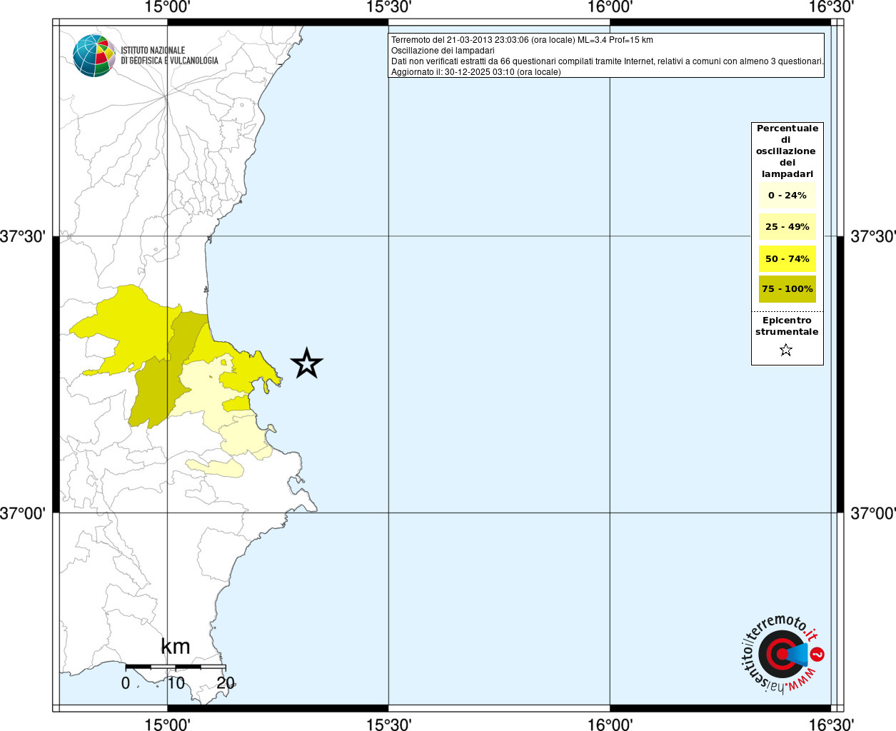
Task: Click the epicenter star on the map
Action: point(307,363)
